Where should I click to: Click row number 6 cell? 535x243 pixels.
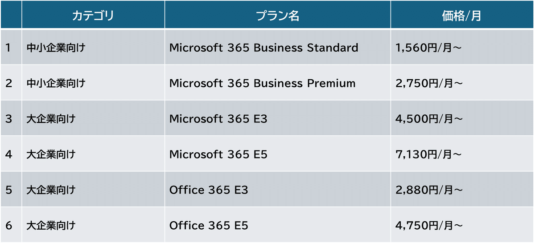click(x=11, y=225)
